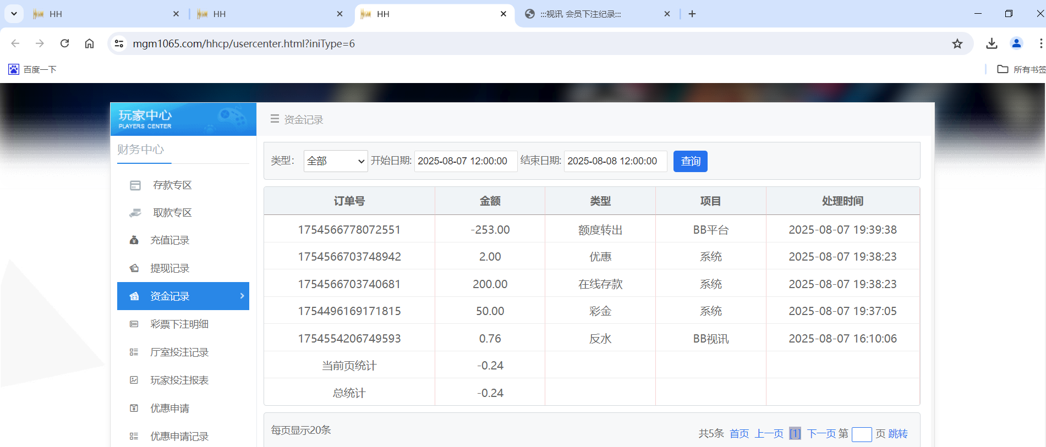
Task: Click the blue 查询 button
Action: coord(690,161)
